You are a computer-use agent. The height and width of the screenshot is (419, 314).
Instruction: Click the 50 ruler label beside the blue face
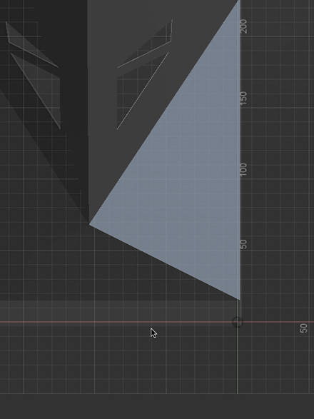(244, 244)
